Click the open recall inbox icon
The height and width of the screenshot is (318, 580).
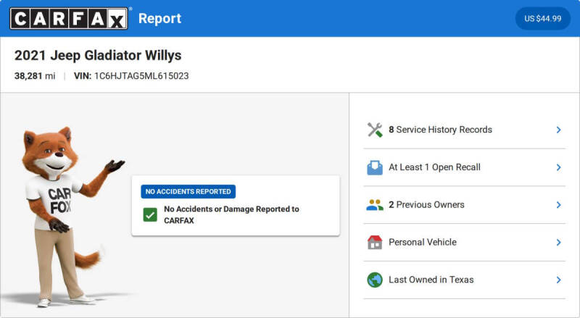pos(375,167)
